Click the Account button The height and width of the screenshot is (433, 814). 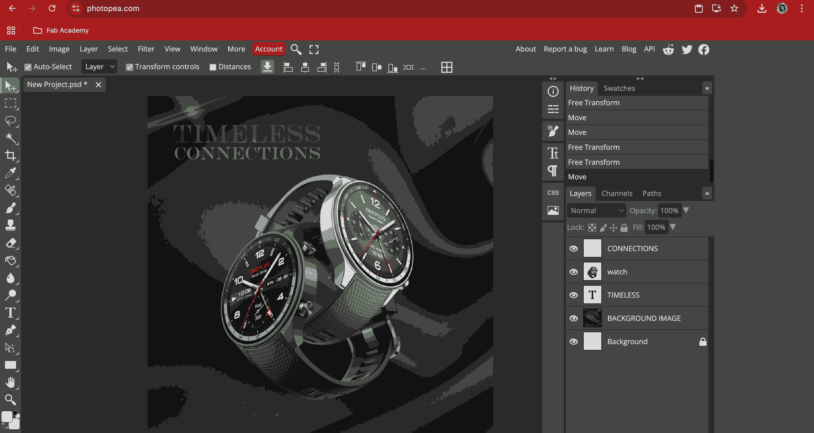[268, 49]
